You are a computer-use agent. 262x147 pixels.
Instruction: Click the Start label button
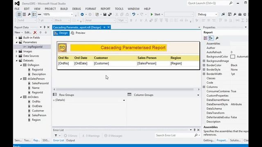pos(157,15)
